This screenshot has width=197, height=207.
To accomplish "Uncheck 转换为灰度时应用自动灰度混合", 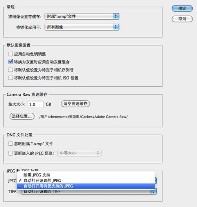I will pyautogui.click(x=11, y=62).
